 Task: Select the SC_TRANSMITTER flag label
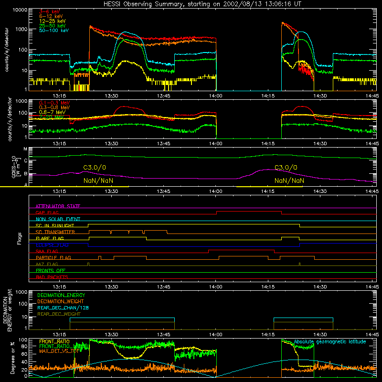coord(55,232)
